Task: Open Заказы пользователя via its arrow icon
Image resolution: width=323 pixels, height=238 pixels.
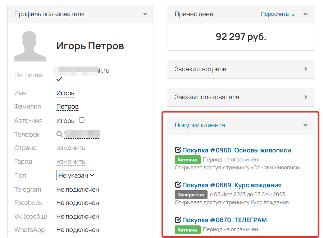Action: pos(306,97)
